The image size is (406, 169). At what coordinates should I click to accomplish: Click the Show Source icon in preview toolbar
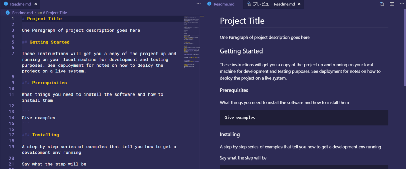pyautogui.click(x=382, y=4)
